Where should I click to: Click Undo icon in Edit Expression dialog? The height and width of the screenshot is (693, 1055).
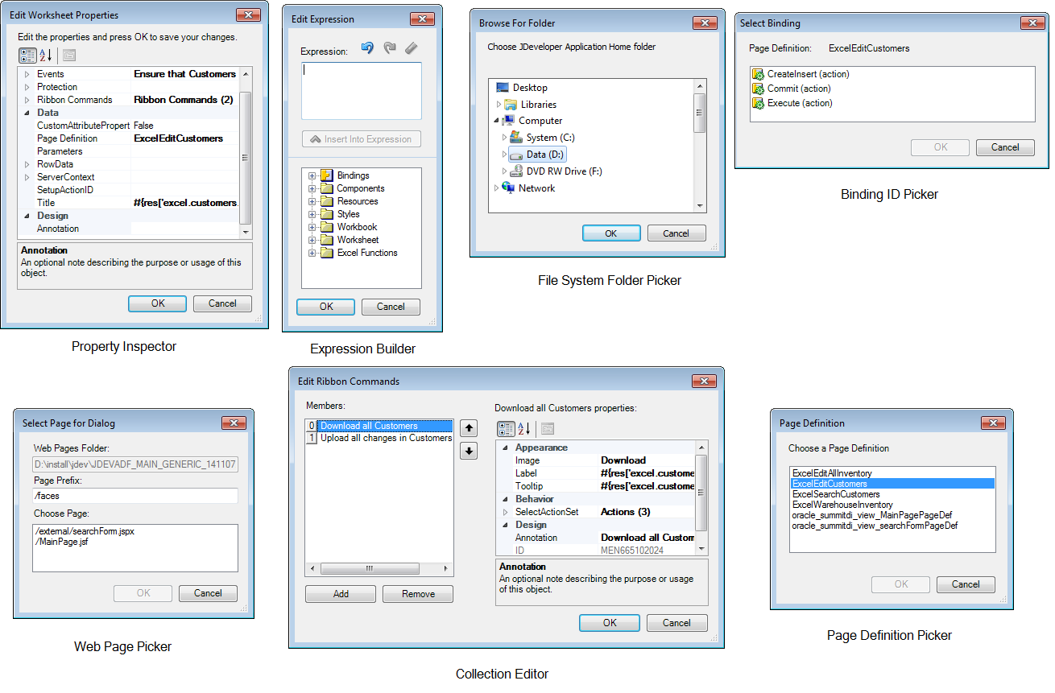pyautogui.click(x=367, y=49)
